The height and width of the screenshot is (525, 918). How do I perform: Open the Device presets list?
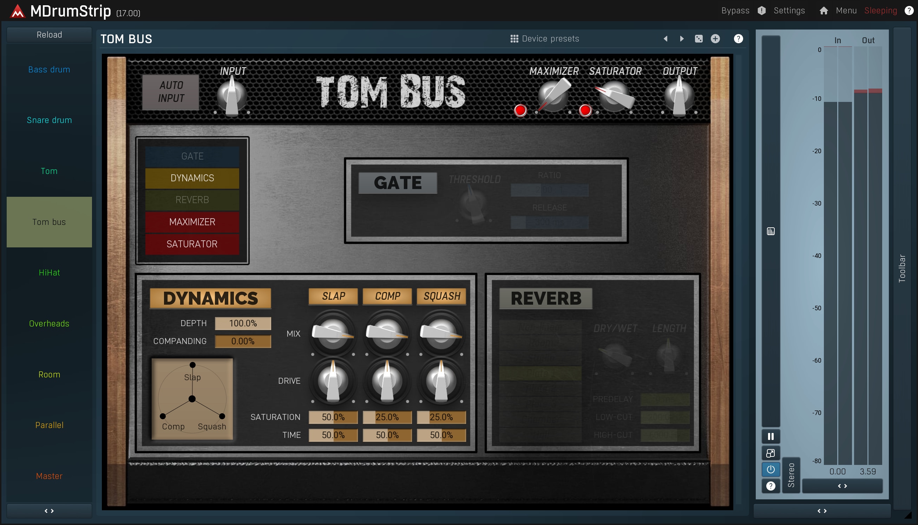point(544,39)
